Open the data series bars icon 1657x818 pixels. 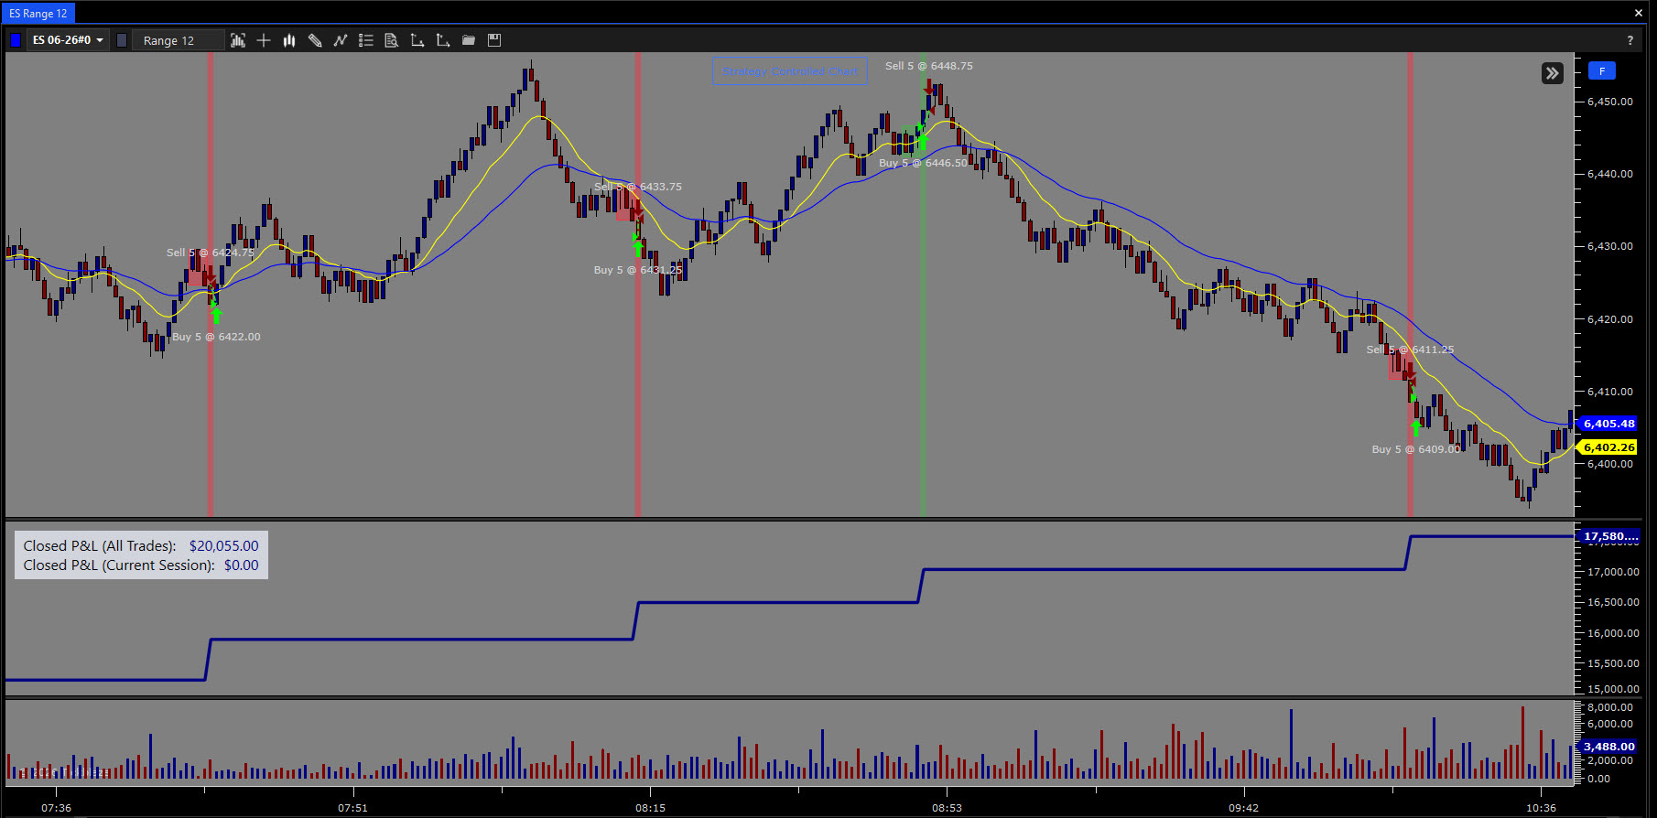(x=289, y=40)
